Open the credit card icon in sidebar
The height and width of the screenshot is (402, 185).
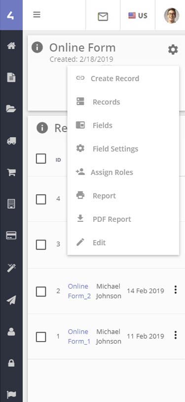click(x=11, y=235)
